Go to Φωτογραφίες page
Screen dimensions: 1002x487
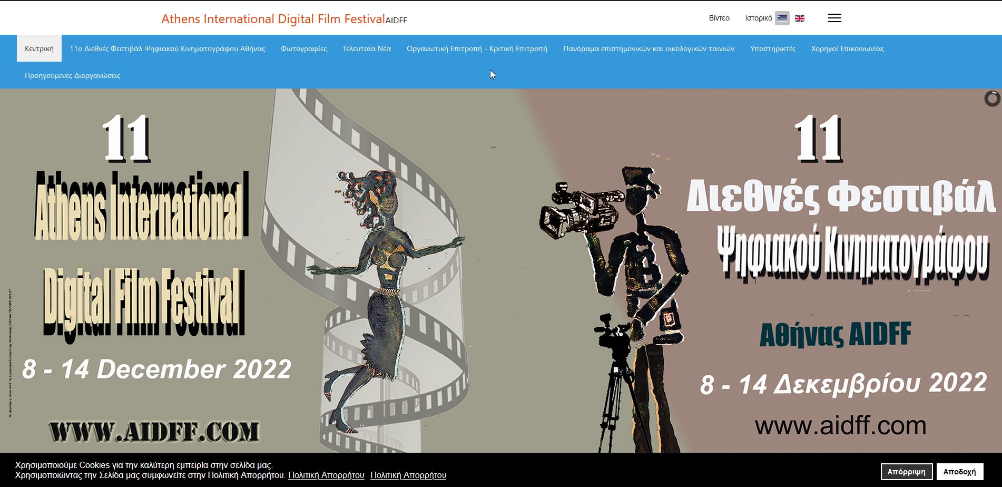tap(304, 48)
